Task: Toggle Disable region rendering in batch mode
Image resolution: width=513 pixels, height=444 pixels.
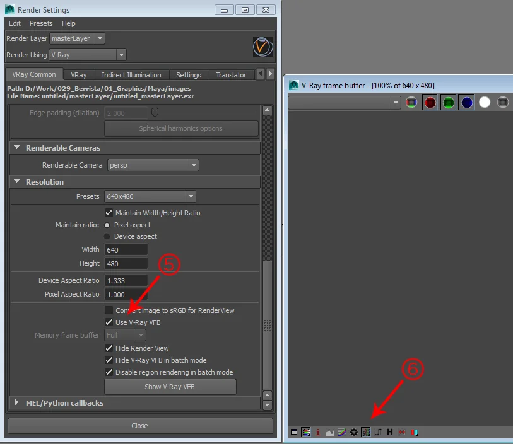Action: click(x=109, y=372)
